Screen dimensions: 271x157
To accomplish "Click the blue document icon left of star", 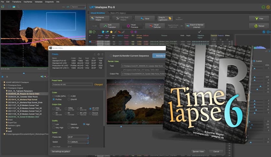I will [103, 32].
